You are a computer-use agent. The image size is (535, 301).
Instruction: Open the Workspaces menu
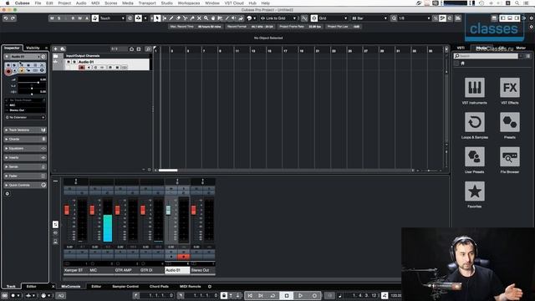point(189,3)
